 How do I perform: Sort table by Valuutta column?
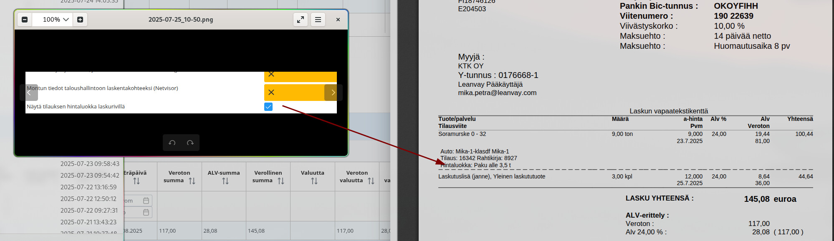click(x=314, y=181)
